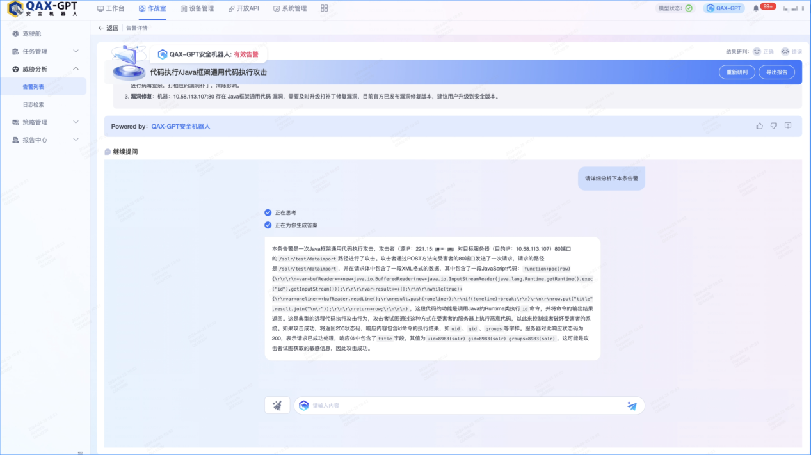The image size is (811, 455).
Task: Click the 正在思考 check icon
Action: coord(268,212)
